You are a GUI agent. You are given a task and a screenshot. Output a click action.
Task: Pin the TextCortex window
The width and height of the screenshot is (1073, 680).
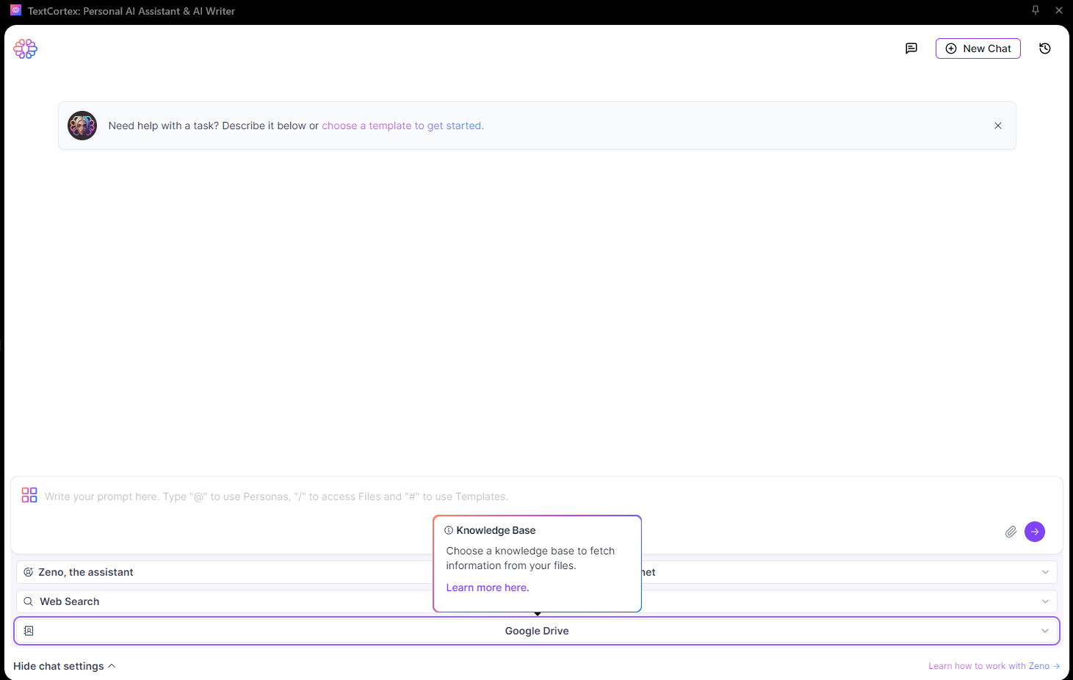tap(1036, 10)
